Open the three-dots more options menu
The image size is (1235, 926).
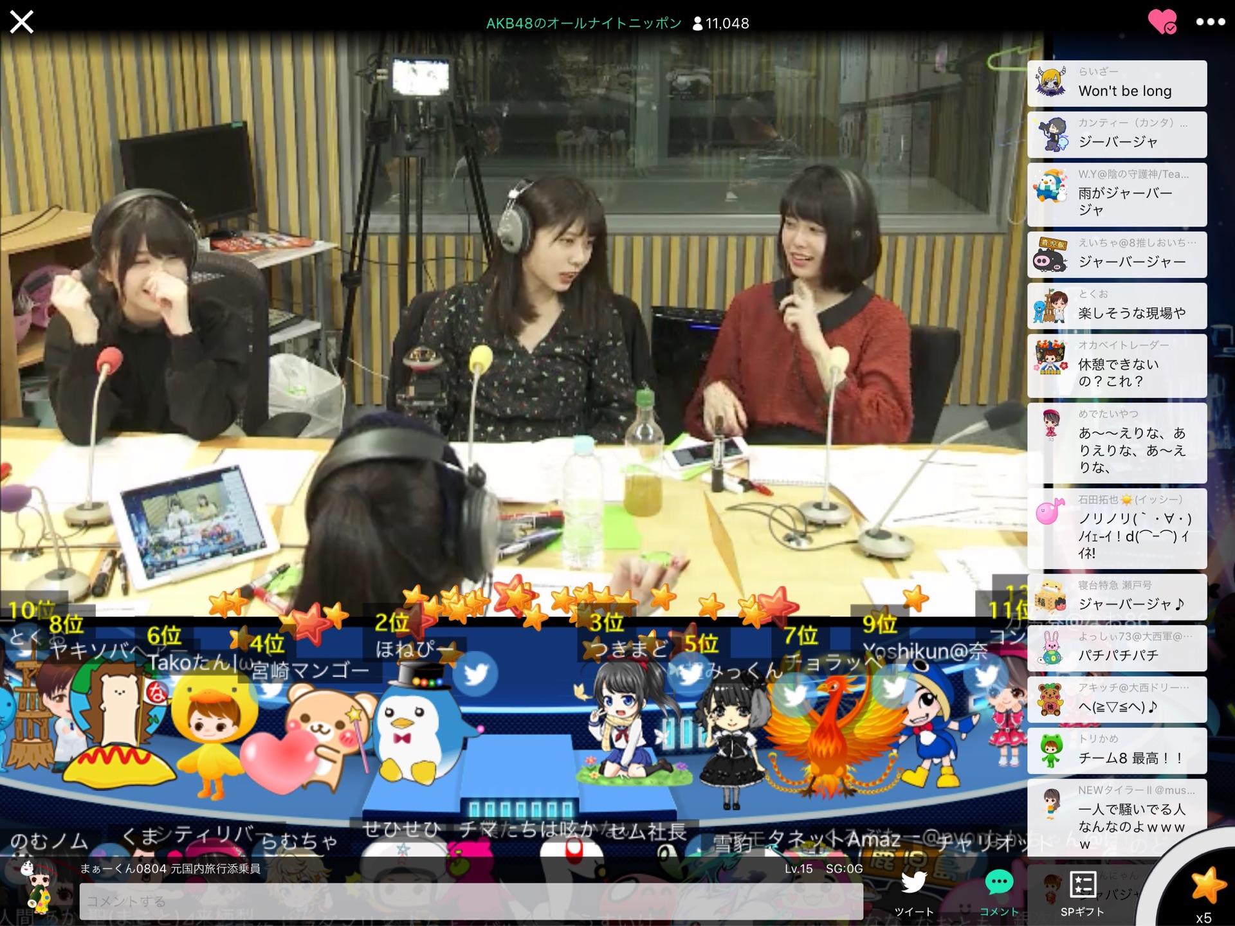1210,22
